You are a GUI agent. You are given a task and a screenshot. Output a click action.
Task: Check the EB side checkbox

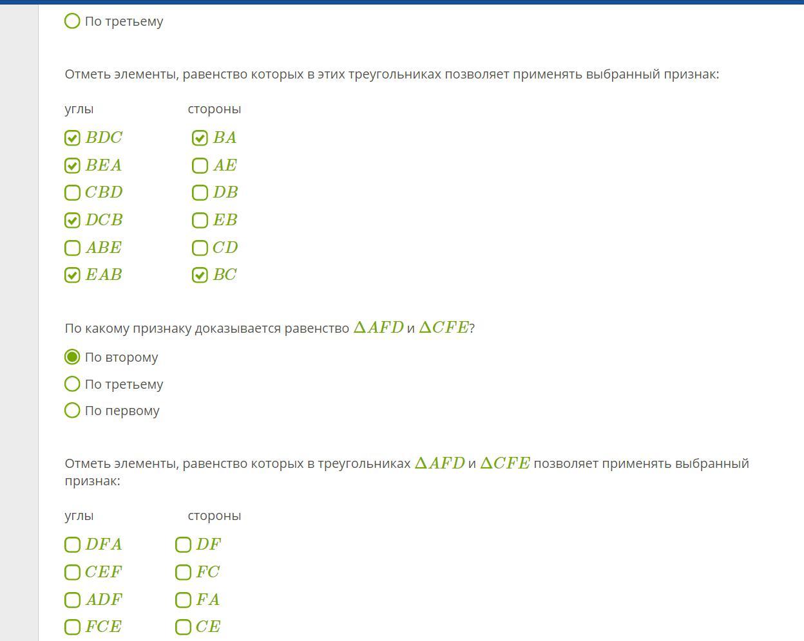[x=200, y=220]
